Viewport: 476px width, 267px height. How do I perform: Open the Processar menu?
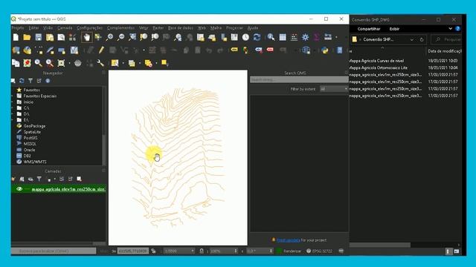[x=234, y=28]
